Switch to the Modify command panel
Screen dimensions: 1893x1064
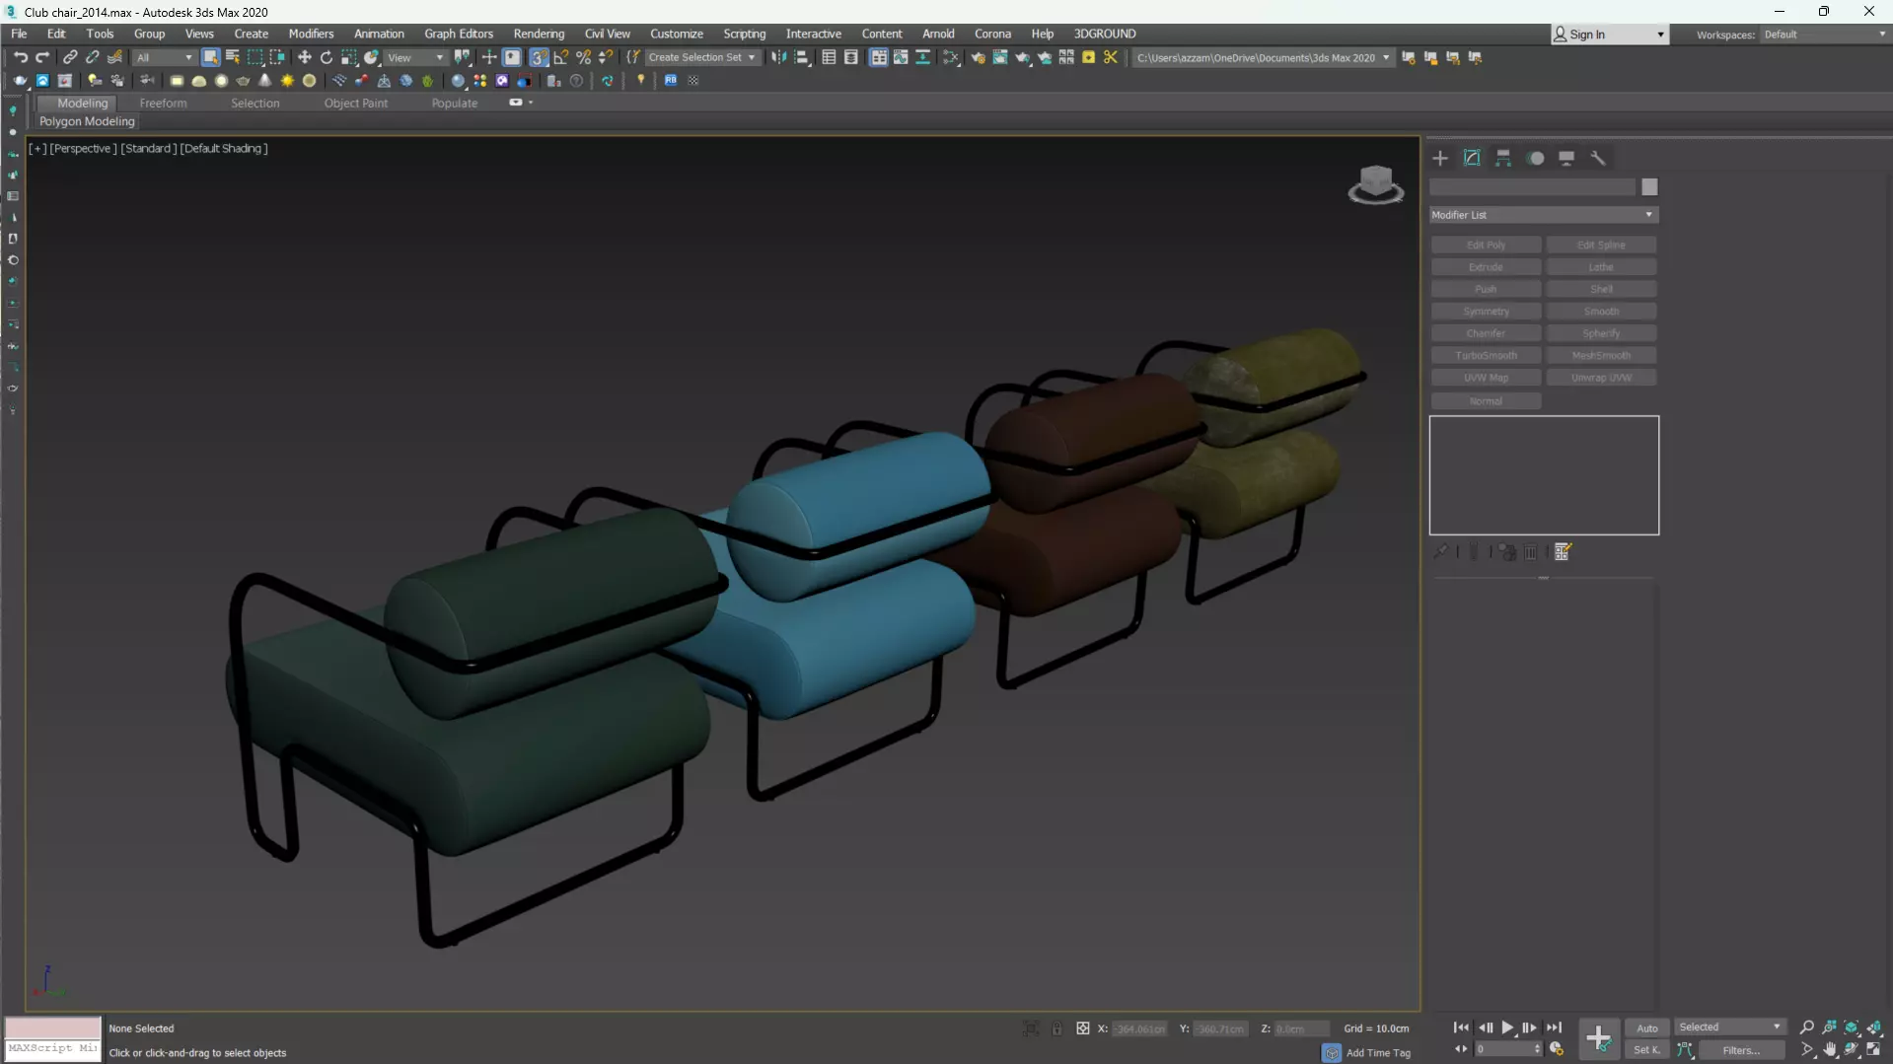(x=1472, y=158)
